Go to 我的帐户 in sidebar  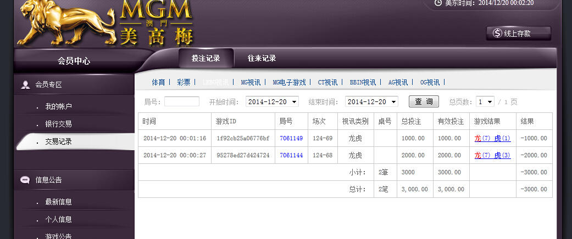click(58, 106)
